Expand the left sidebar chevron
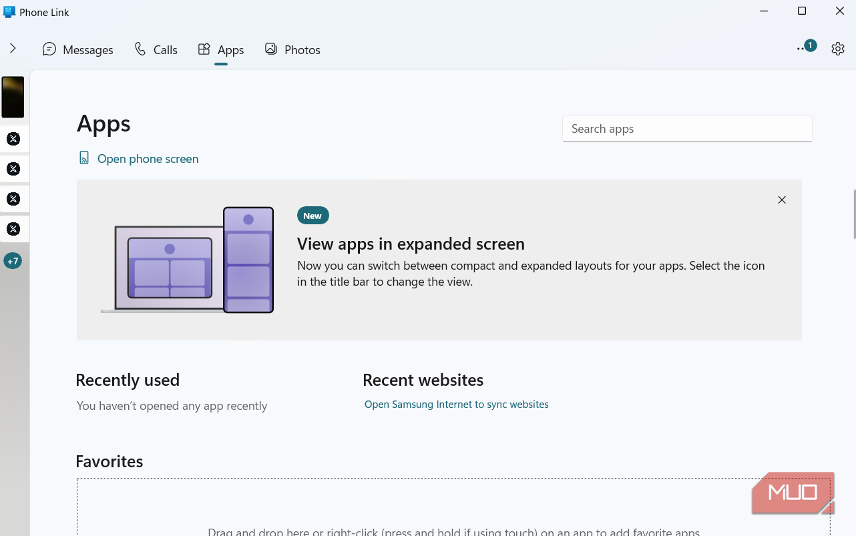This screenshot has height=536, width=856. point(13,49)
